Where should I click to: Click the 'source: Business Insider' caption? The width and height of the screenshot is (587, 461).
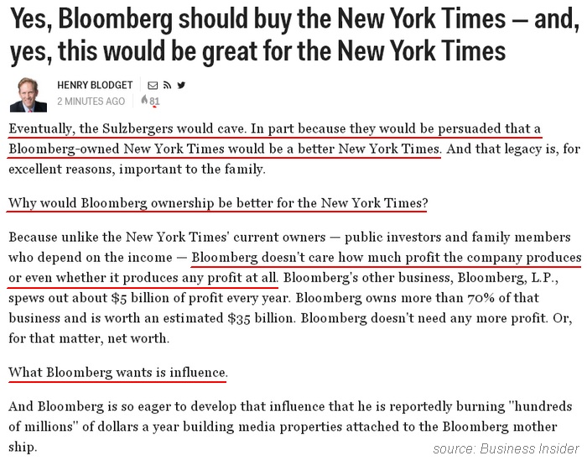tap(506, 448)
